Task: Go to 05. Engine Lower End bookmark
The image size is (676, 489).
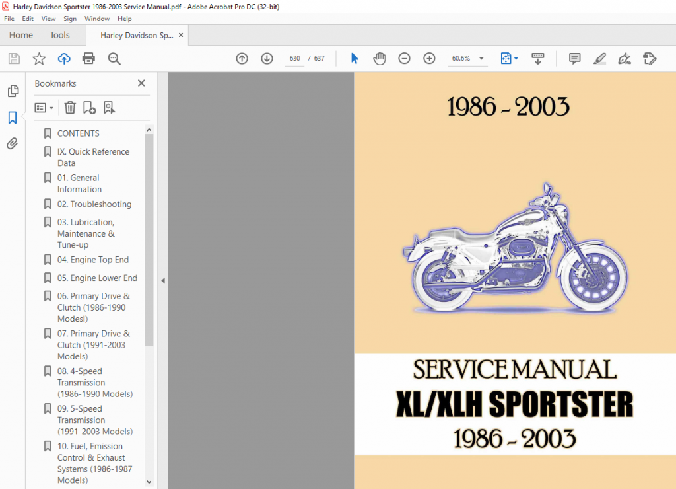Action: [98, 278]
